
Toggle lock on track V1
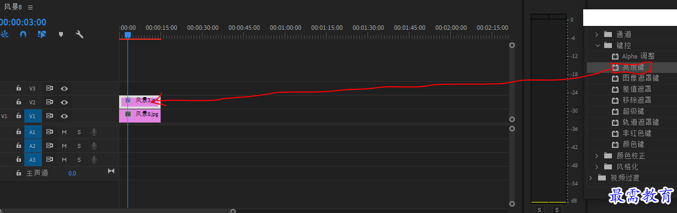pos(19,116)
